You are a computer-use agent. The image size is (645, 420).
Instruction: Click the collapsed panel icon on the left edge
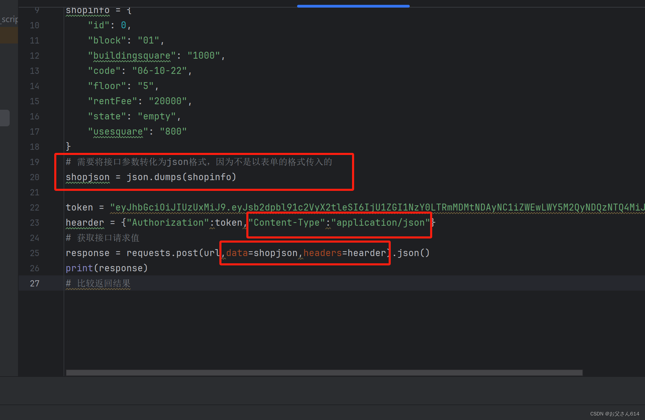(x=4, y=118)
